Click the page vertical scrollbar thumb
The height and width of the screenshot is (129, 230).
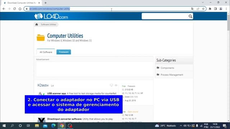[x=229, y=23]
